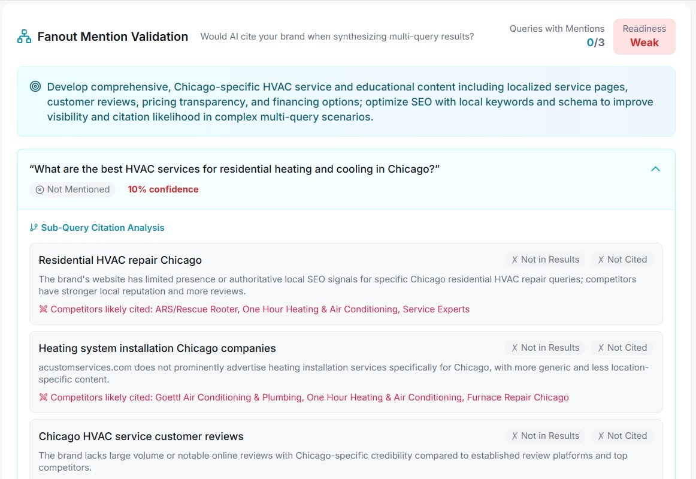Click Not Cited badge for Residential HVAC repair Chicago
This screenshot has width=696, height=479.
point(622,260)
